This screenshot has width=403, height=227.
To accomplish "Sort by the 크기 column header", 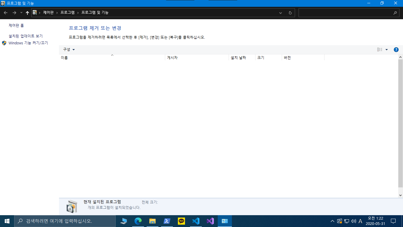I will 268,58.
